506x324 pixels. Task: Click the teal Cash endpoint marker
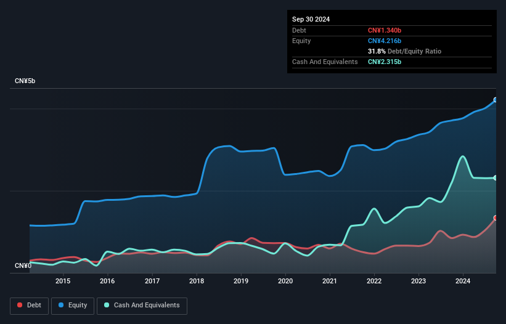[x=496, y=177]
